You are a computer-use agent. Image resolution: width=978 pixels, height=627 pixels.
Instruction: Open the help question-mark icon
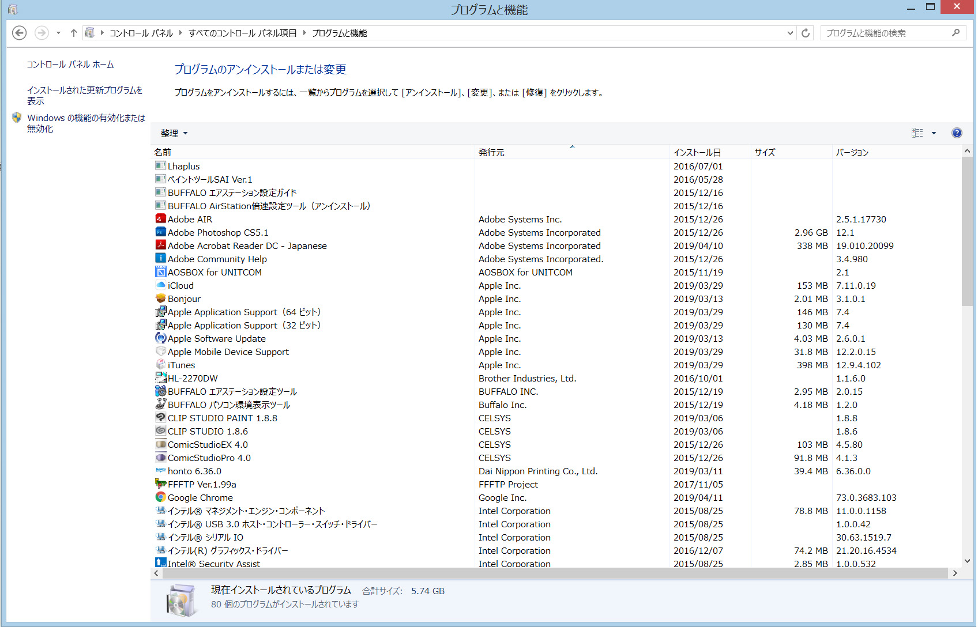point(957,133)
